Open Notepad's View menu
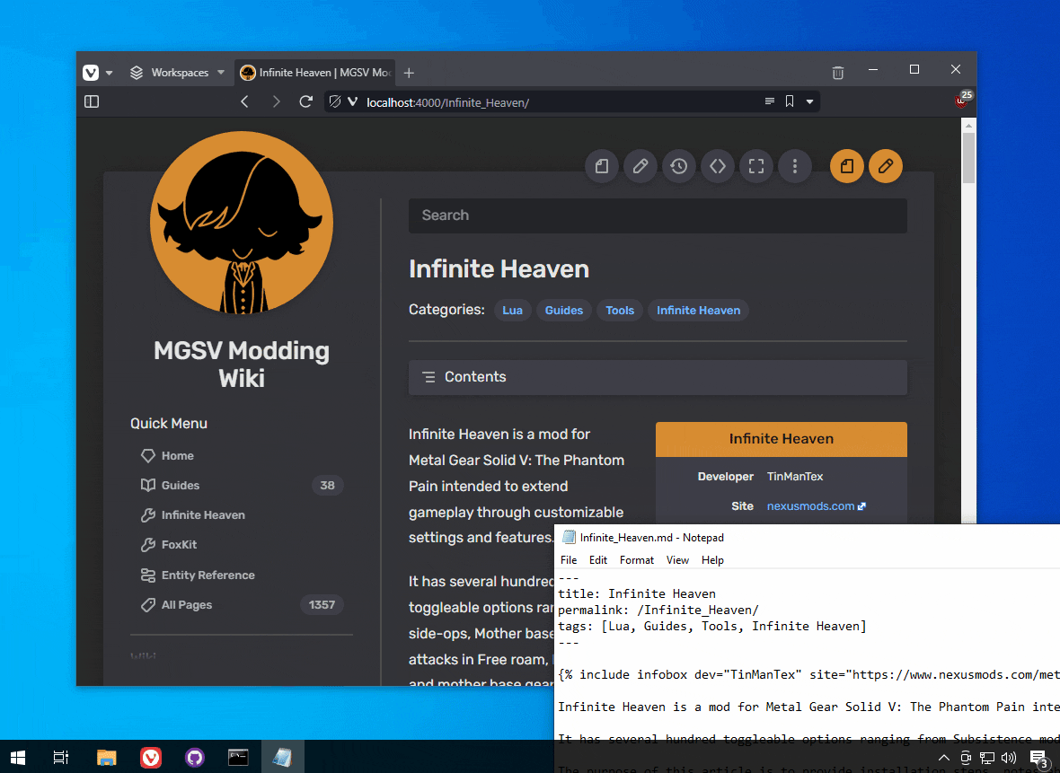The width and height of the screenshot is (1060, 773). pyautogui.click(x=677, y=560)
